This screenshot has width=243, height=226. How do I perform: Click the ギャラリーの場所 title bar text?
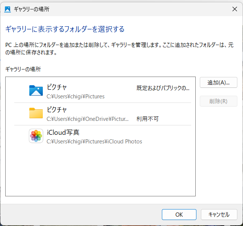click(32, 9)
